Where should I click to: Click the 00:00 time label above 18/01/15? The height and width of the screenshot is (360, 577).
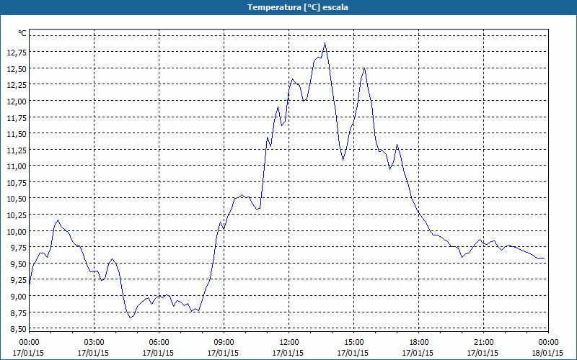click(548, 343)
